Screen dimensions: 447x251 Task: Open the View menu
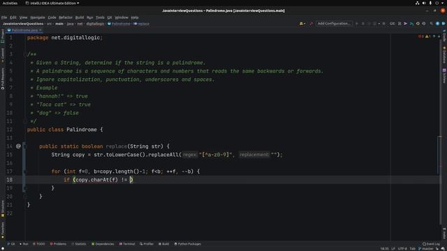pos(23,17)
